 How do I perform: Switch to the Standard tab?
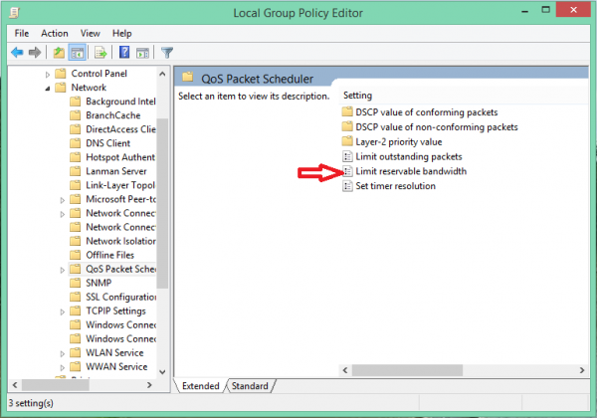tap(250, 386)
